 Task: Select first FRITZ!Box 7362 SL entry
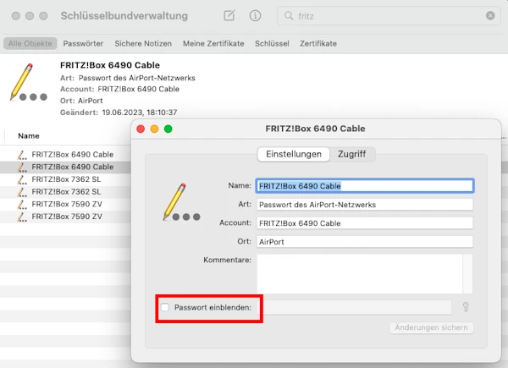click(x=65, y=179)
